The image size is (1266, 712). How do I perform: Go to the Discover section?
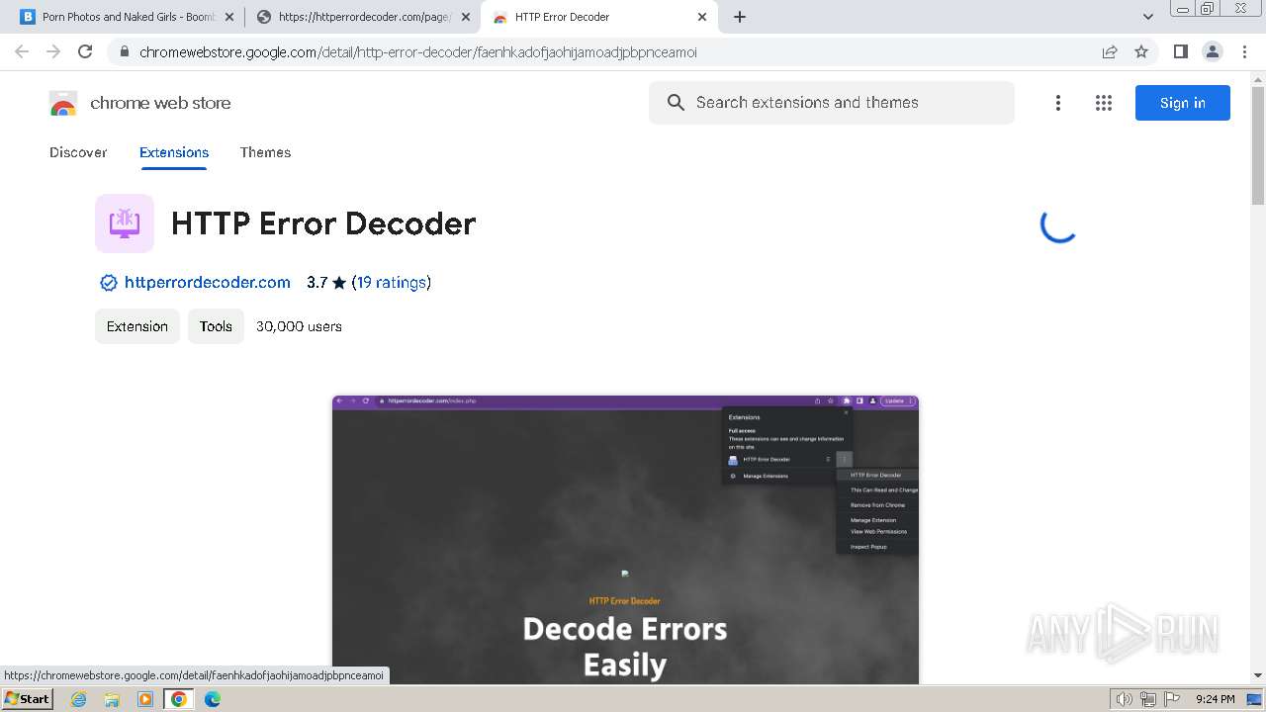pyautogui.click(x=78, y=152)
